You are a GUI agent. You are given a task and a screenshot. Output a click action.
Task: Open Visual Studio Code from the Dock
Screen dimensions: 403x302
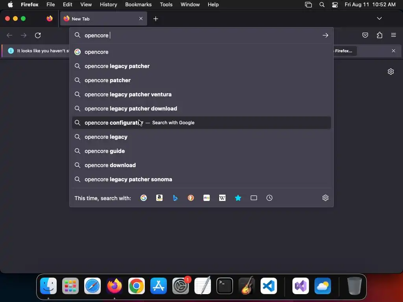[x=268, y=286]
